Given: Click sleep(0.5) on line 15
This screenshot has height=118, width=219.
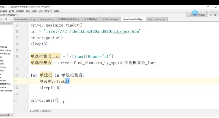Looking at the screenshot, I should [50, 88].
